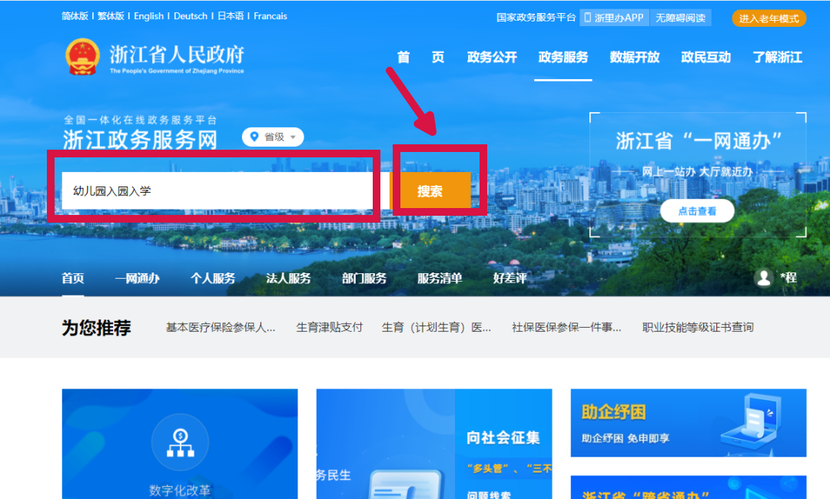830x499 pixels.
Task: Select the 首页 tab in service bar
Action: click(x=72, y=278)
